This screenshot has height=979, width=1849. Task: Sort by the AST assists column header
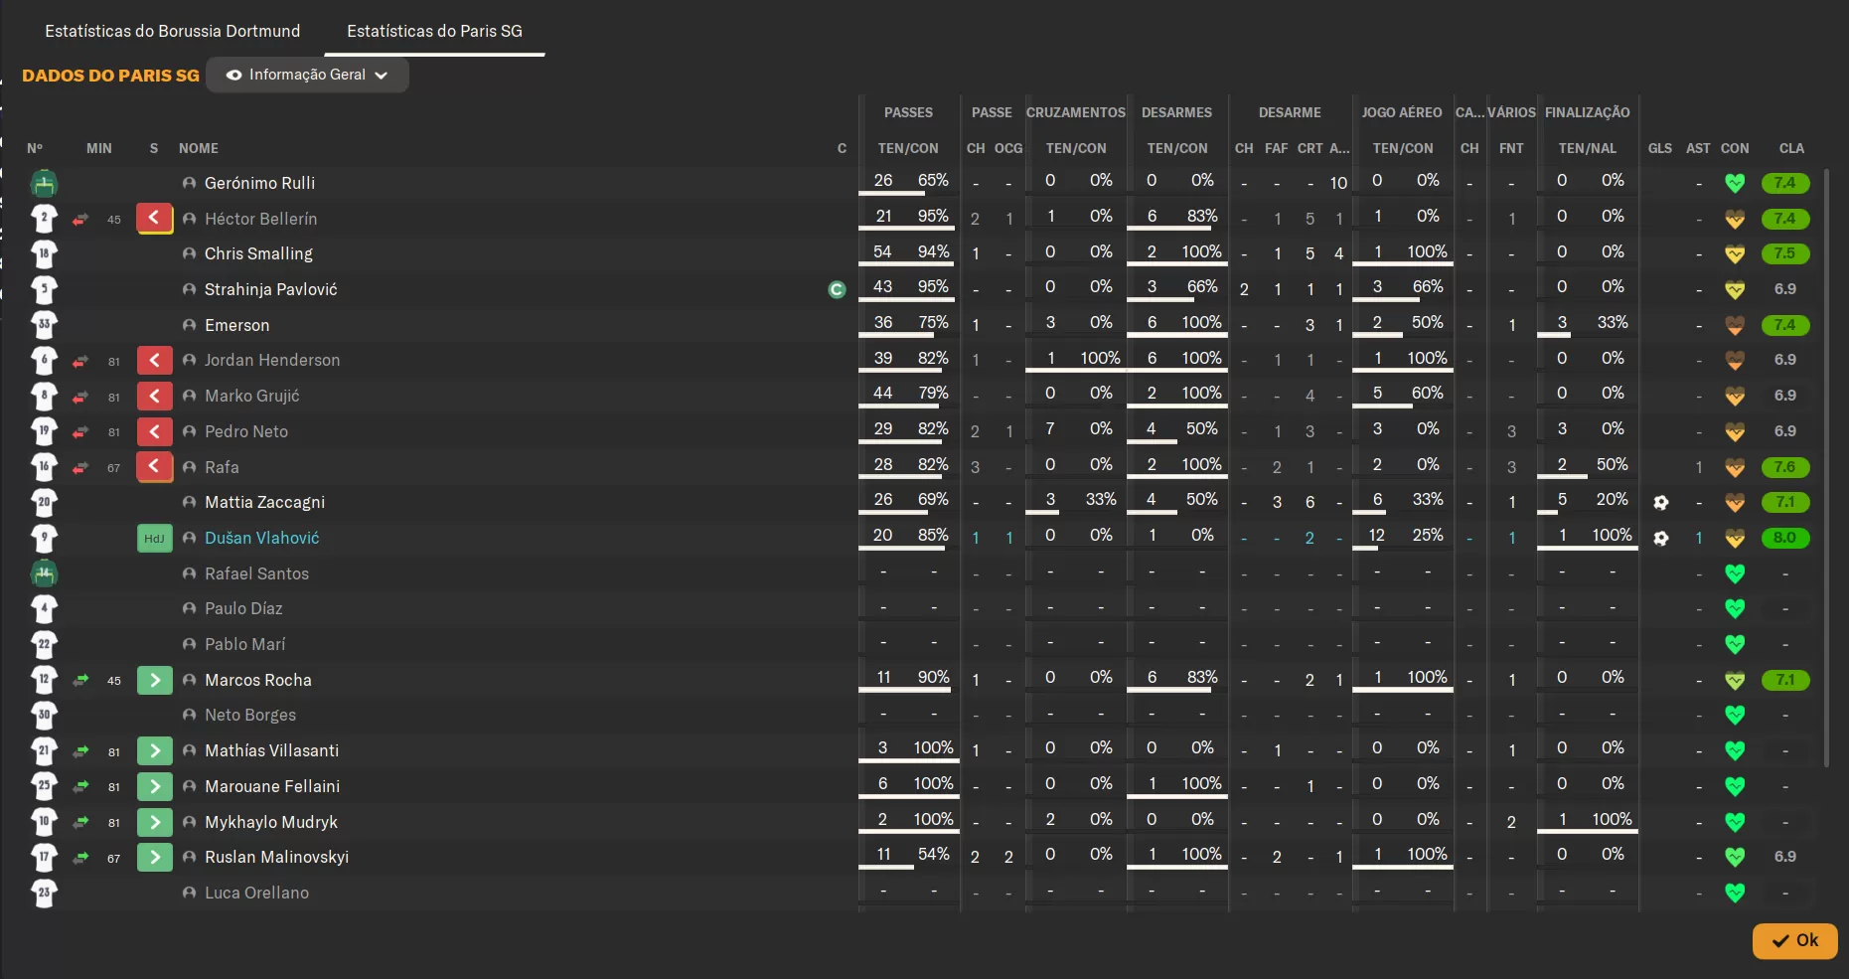[1698, 148]
